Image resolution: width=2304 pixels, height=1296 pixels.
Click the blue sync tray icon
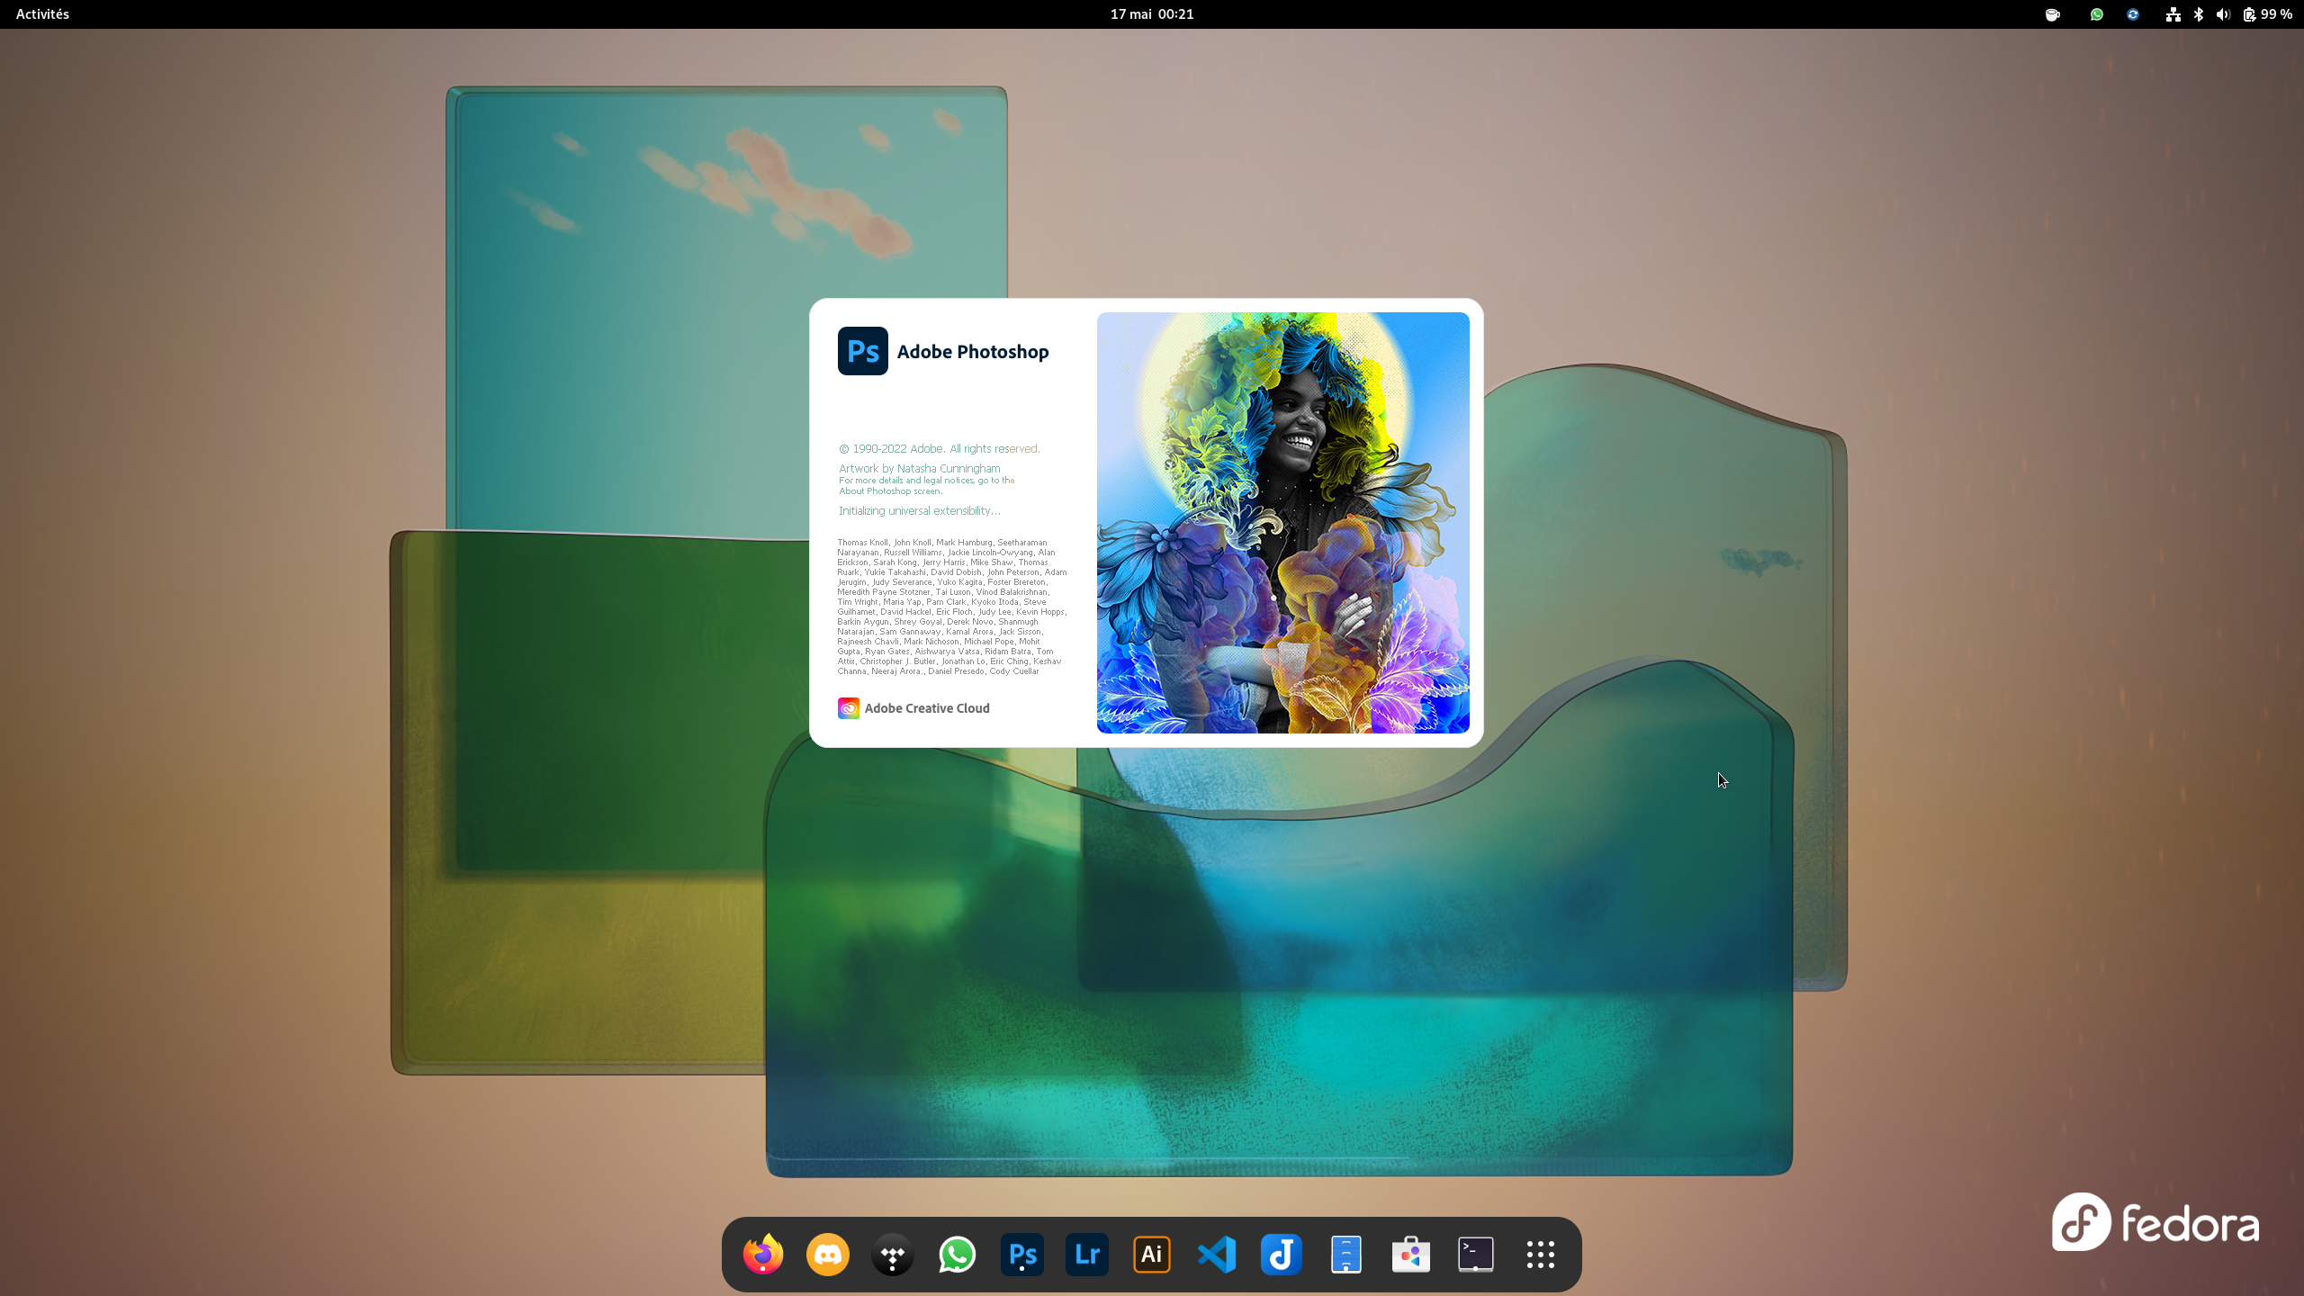(x=2133, y=14)
